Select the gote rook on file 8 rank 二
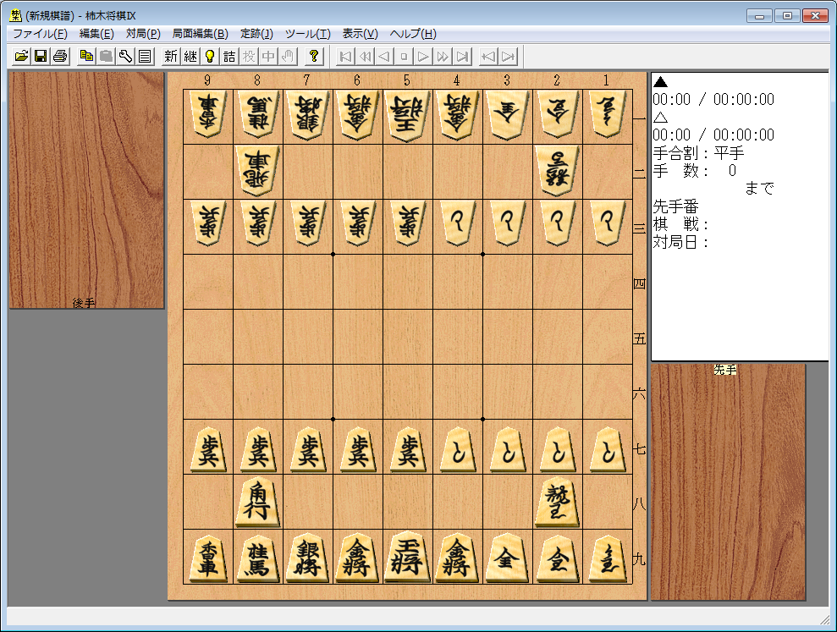The height and width of the screenshot is (632, 837). point(257,171)
